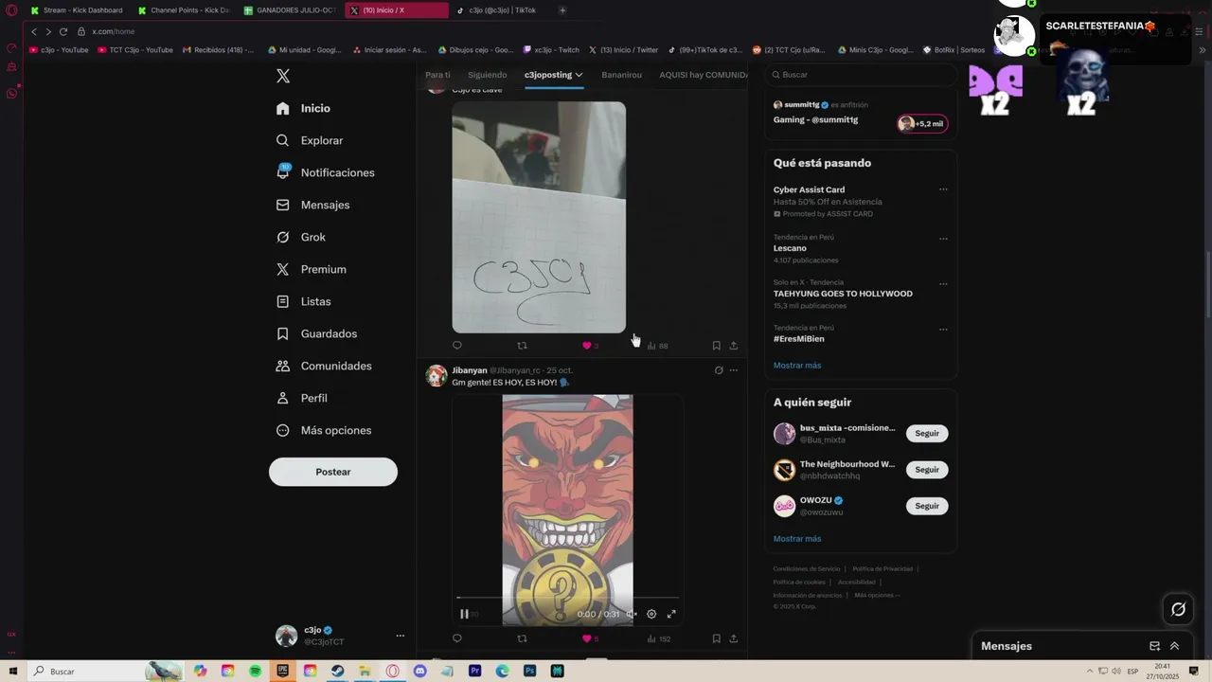Open options for Lescano trend
This screenshot has width=1212, height=682.
coord(943,239)
